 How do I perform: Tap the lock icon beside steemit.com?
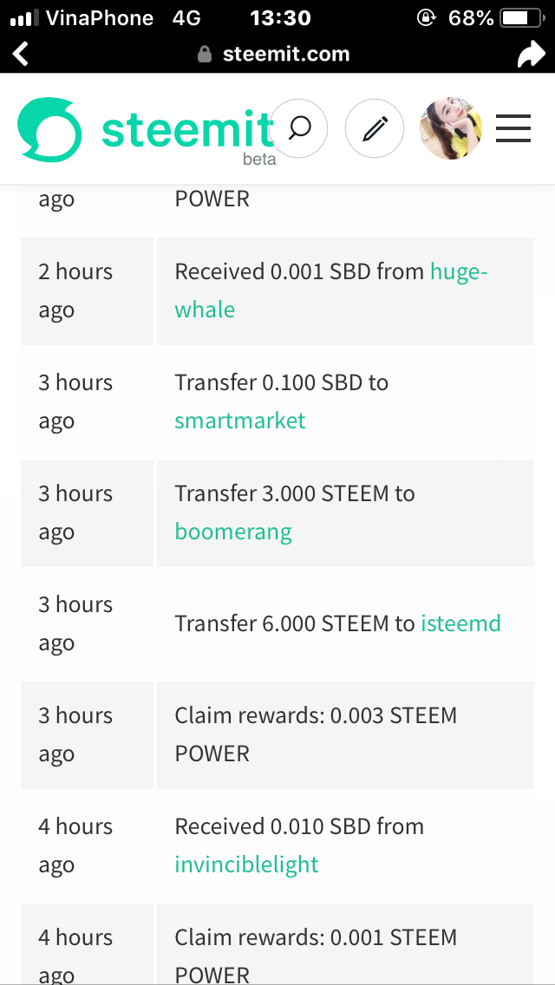click(x=205, y=55)
